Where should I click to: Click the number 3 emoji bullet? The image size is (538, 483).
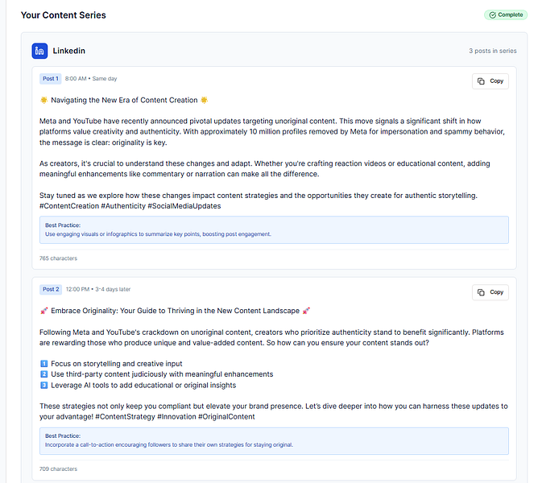(43, 385)
